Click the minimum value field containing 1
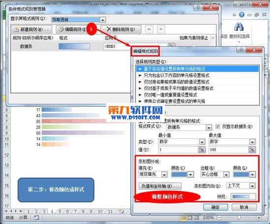 [178, 150]
